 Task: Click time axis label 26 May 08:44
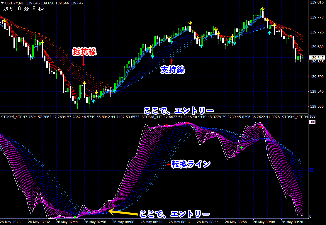tap(208, 222)
